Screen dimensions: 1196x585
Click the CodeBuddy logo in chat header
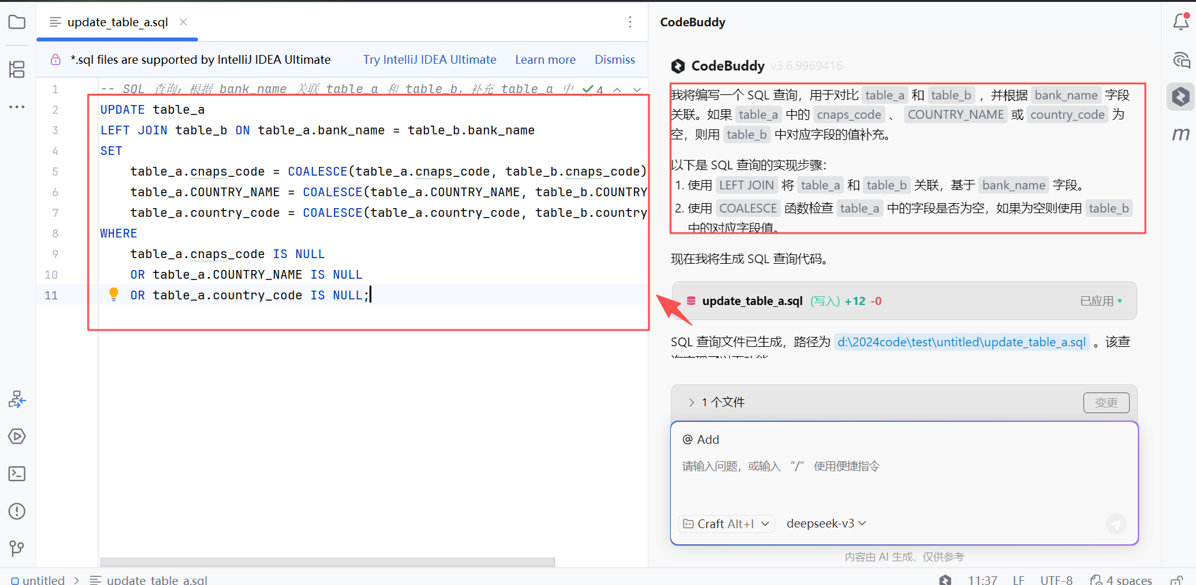[678, 66]
